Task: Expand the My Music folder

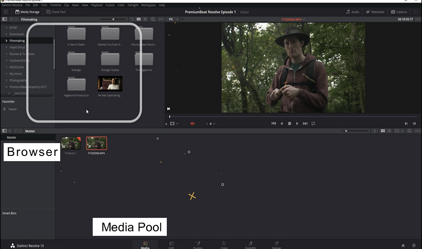Action: point(6,74)
